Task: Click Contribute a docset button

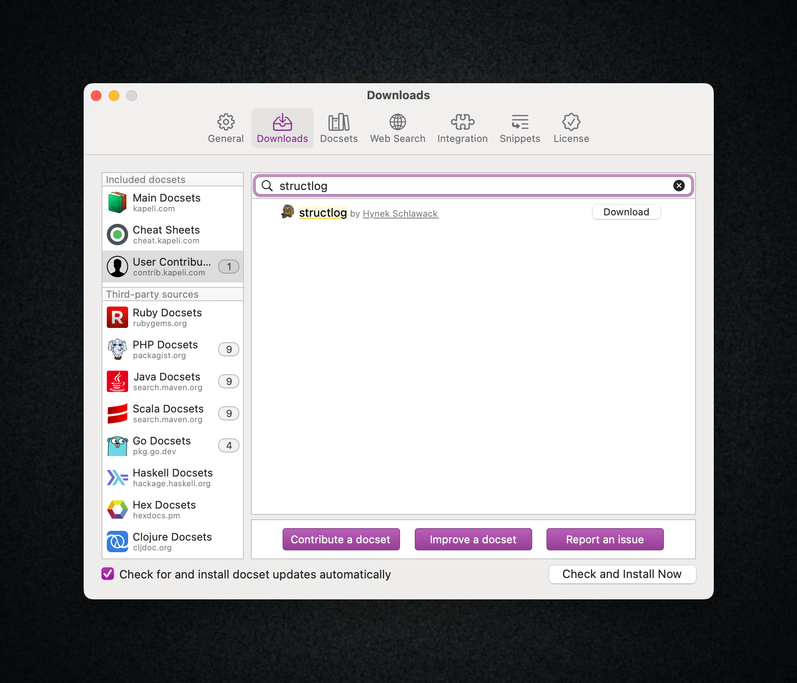Action: (x=341, y=539)
